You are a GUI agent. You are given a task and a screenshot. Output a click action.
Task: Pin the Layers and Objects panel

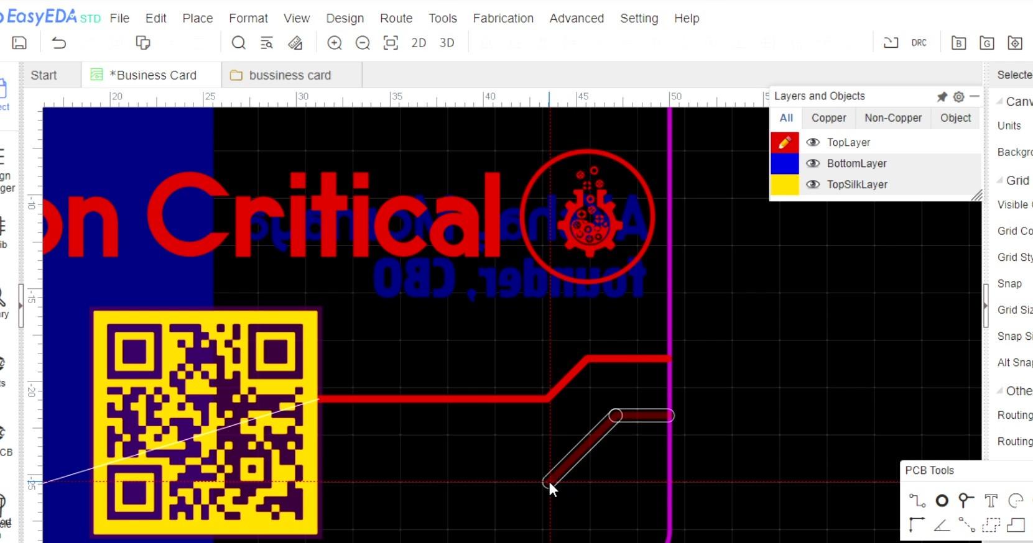[942, 96]
